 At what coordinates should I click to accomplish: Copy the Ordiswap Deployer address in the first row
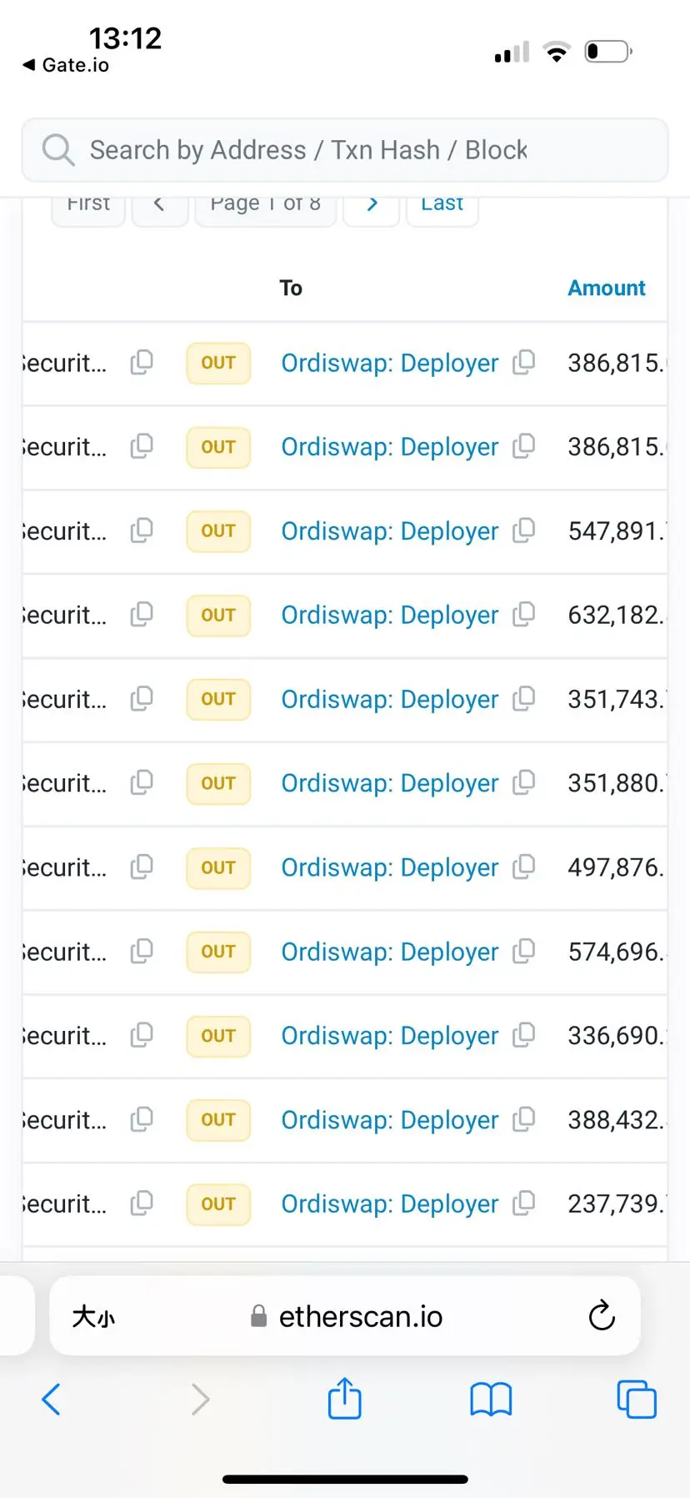tap(523, 363)
